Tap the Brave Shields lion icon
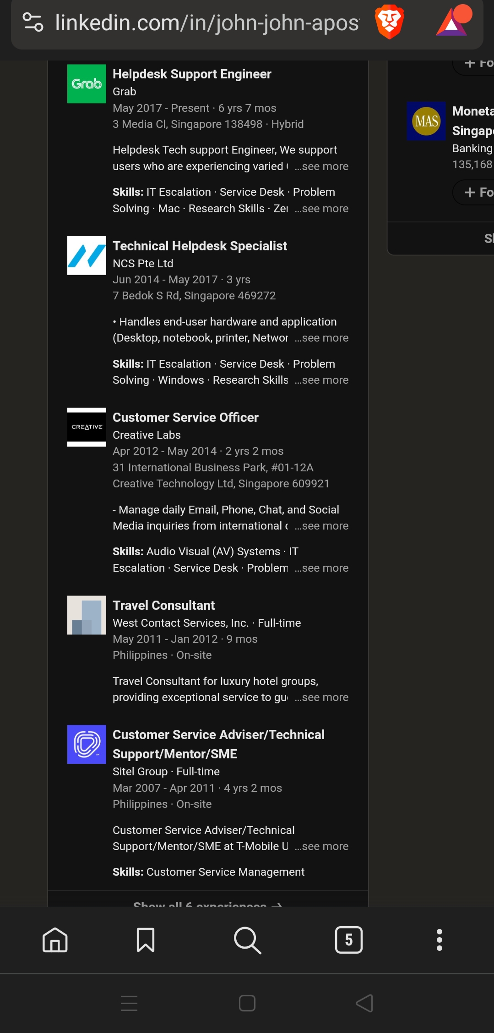 pyautogui.click(x=389, y=22)
